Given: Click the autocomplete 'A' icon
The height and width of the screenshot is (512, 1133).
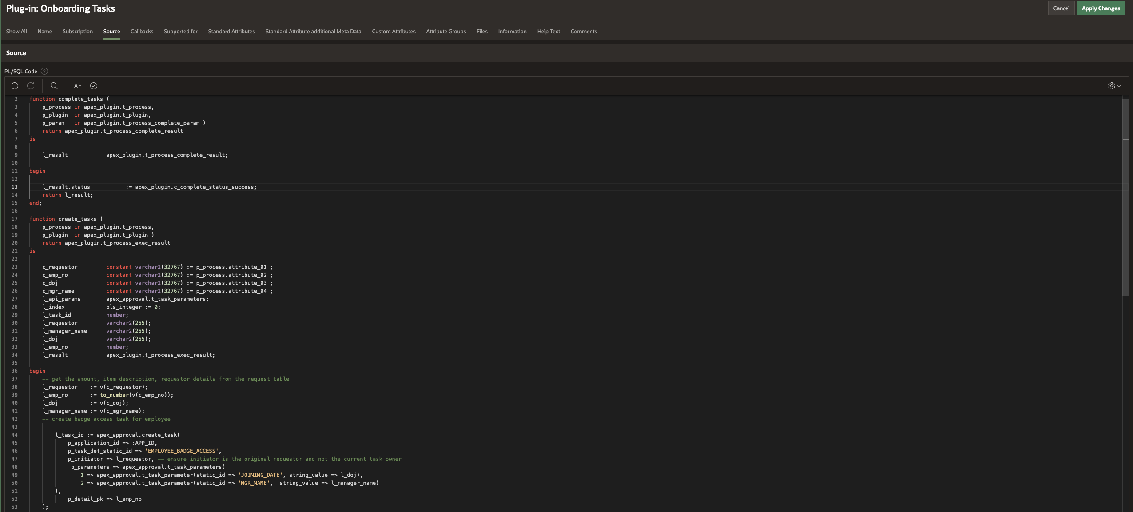Looking at the screenshot, I should point(77,86).
